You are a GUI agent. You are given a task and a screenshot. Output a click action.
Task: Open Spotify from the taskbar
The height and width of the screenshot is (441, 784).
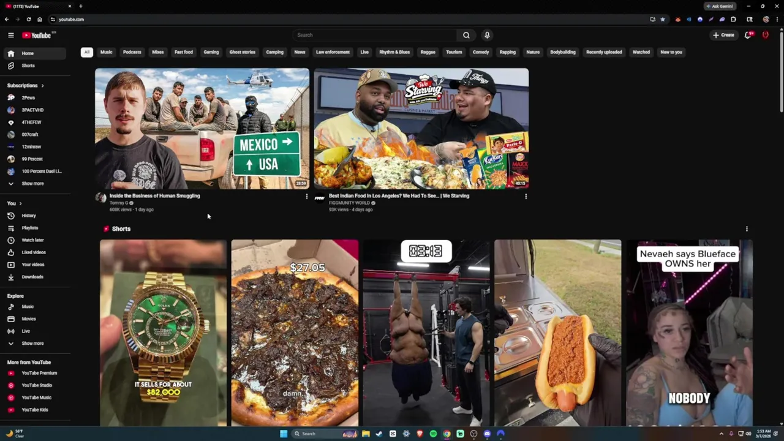(433, 434)
